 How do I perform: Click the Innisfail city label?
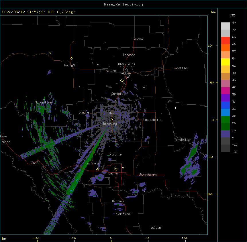119,94
